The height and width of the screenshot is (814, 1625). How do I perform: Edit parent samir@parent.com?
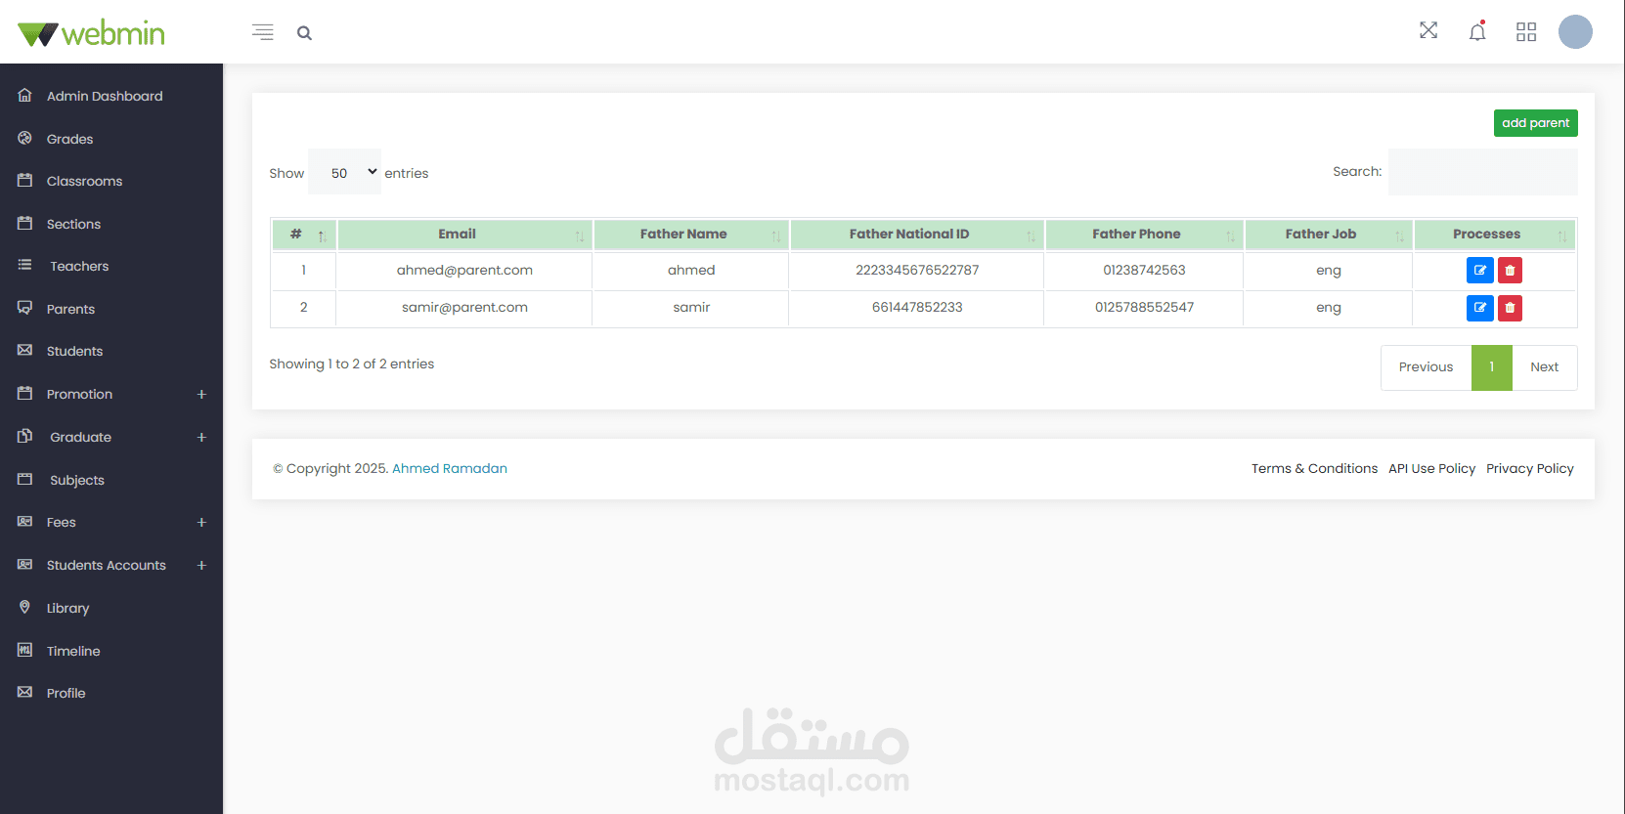(x=1479, y=308)
